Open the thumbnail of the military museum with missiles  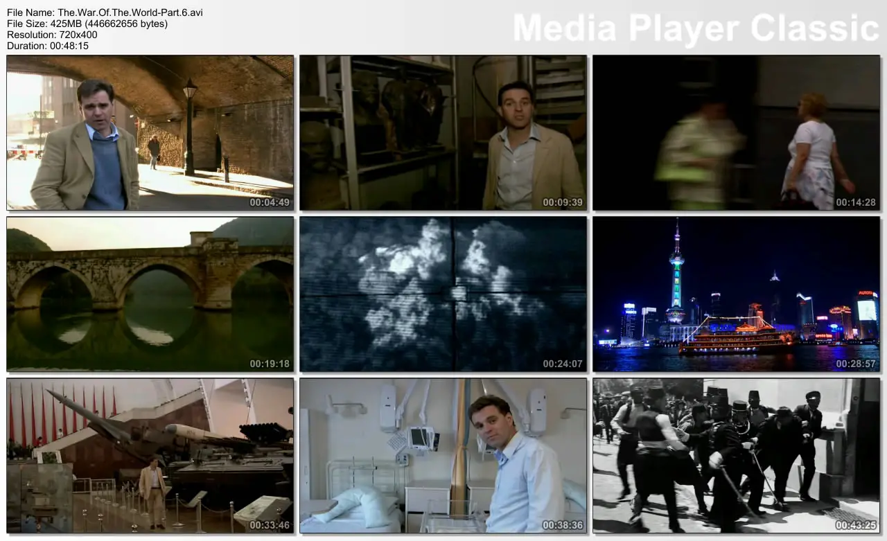150,456
